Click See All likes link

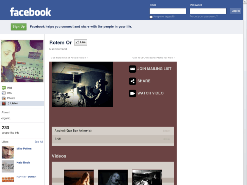(39, 142)
